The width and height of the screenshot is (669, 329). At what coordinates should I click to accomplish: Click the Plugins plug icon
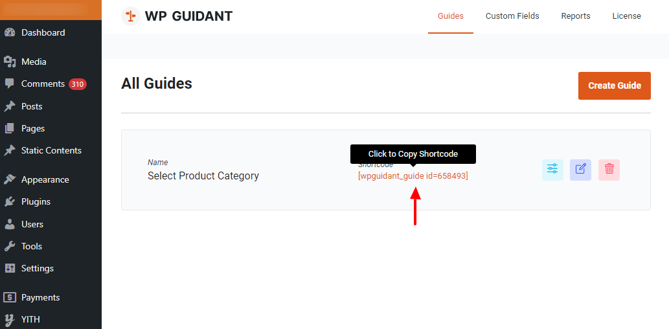[x=10, y=201]
